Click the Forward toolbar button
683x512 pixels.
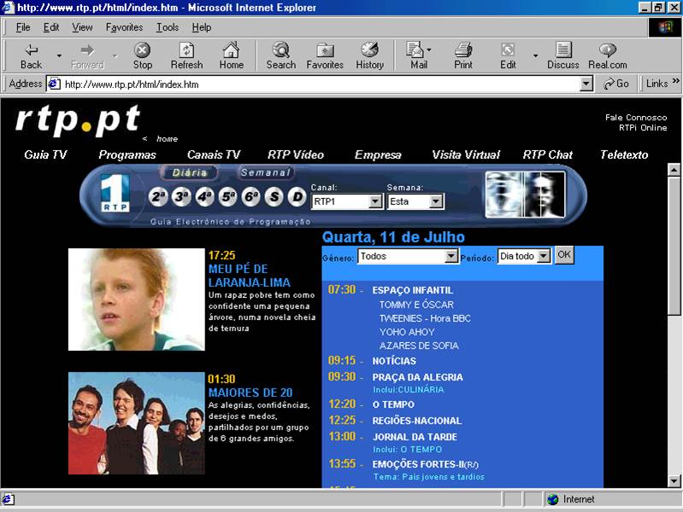(87, 56)
